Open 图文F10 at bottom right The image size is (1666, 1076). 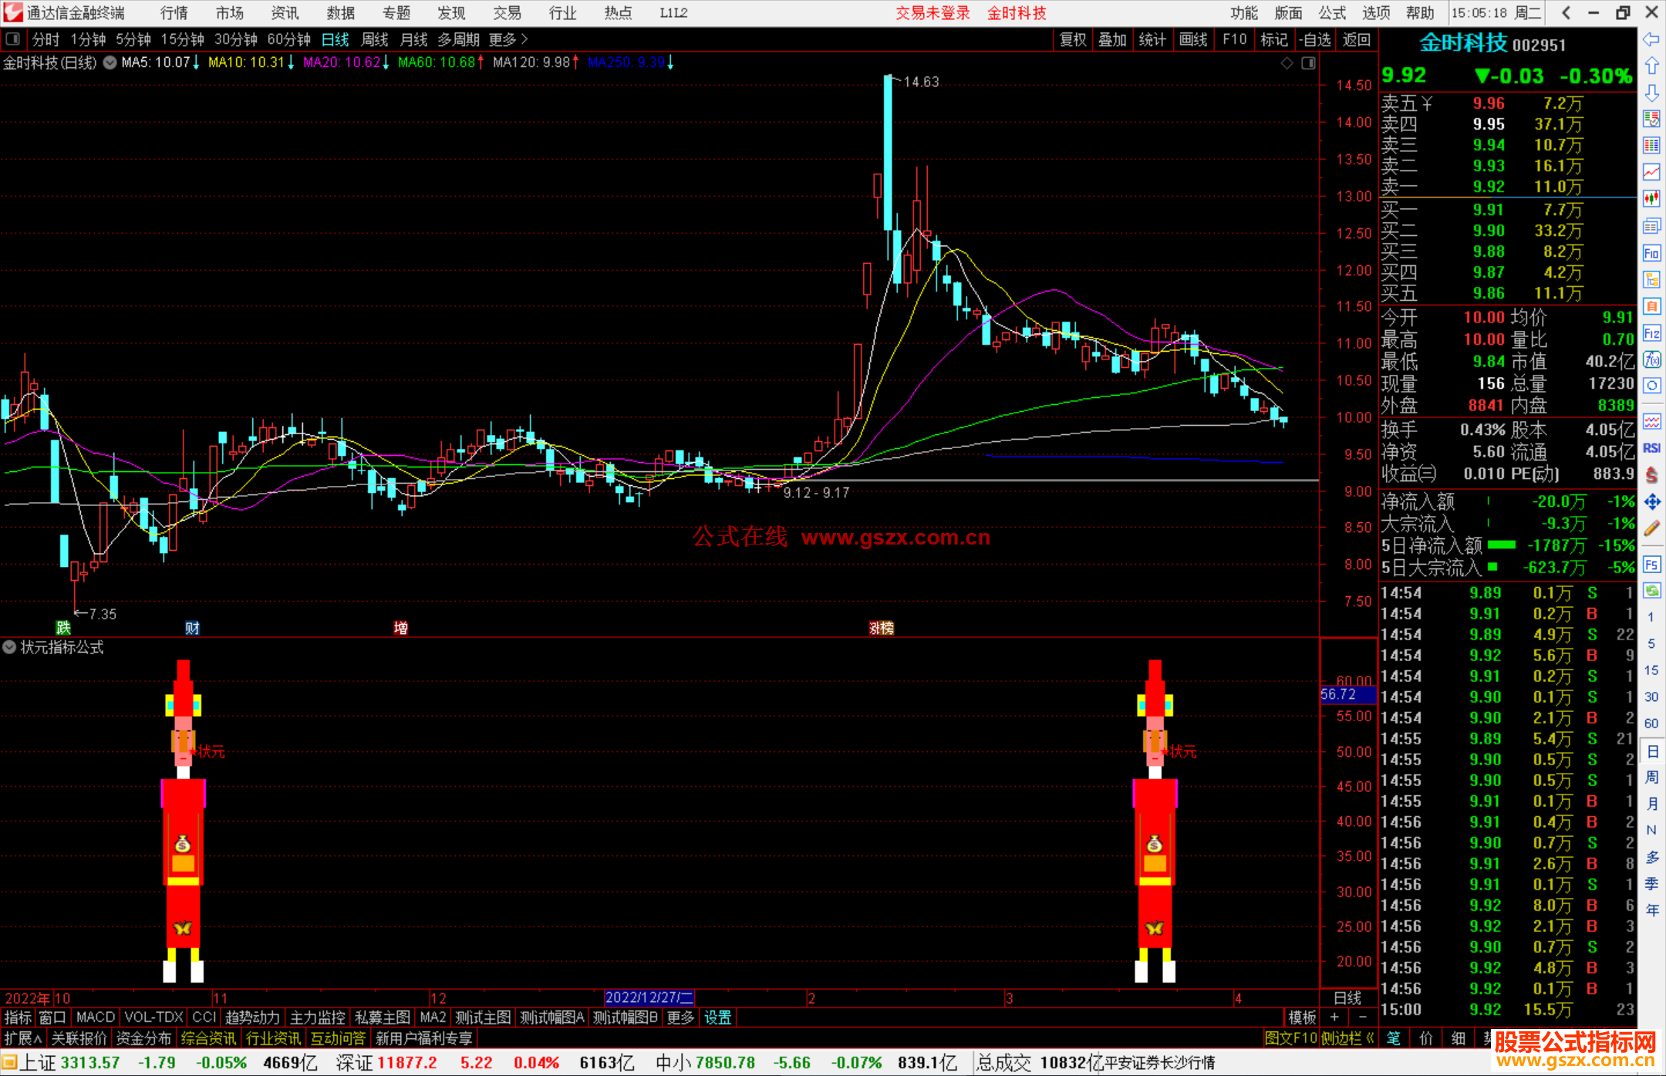tap(1290, 1038)
